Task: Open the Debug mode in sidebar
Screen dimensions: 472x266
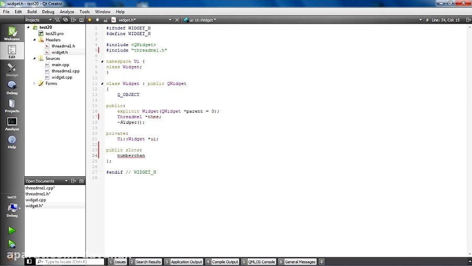Action: (12, 88)
